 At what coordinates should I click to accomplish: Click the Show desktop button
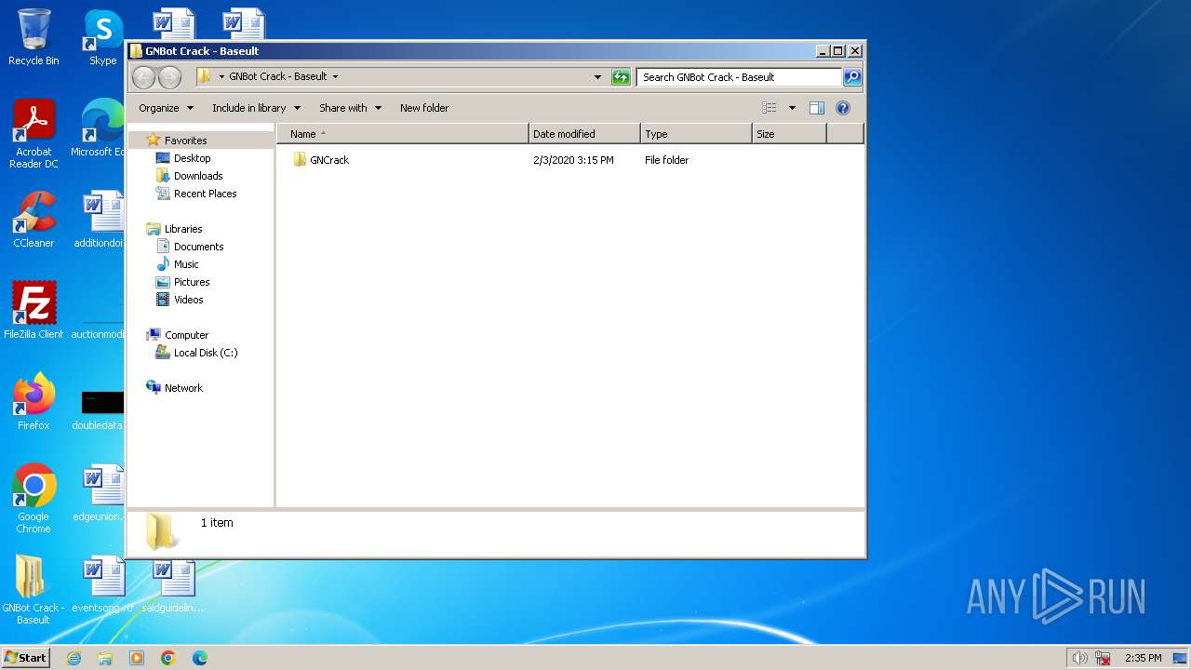1180,658
